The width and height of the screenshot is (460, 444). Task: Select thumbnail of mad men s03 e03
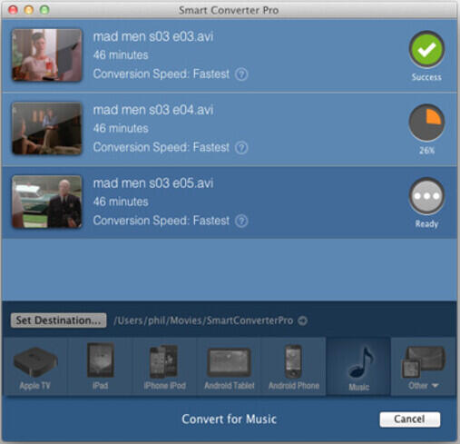47,55
